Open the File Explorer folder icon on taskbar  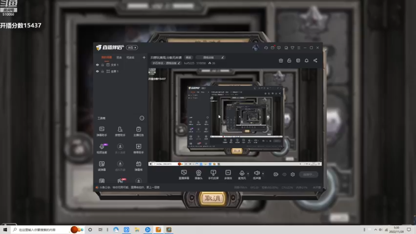[x=137, y=230]
